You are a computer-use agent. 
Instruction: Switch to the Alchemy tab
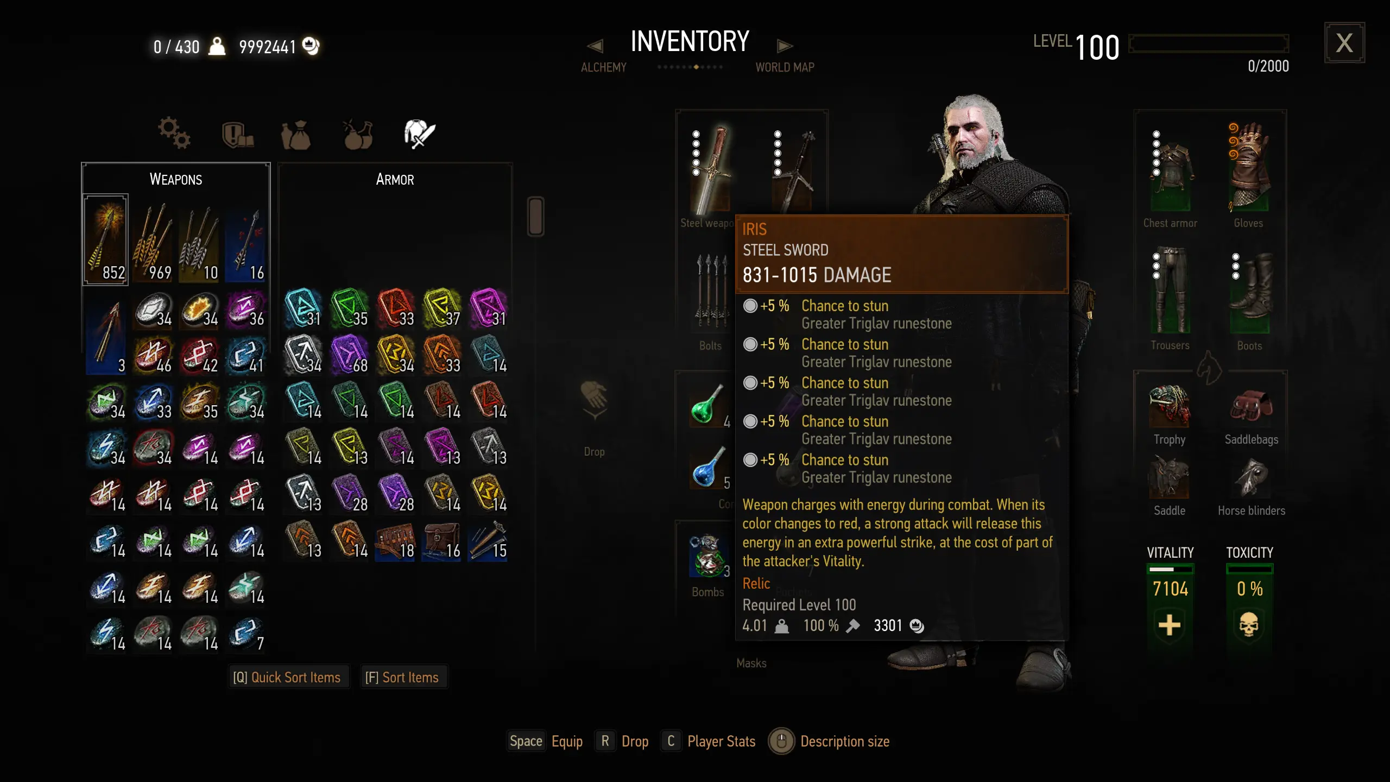tap(603, 67)
